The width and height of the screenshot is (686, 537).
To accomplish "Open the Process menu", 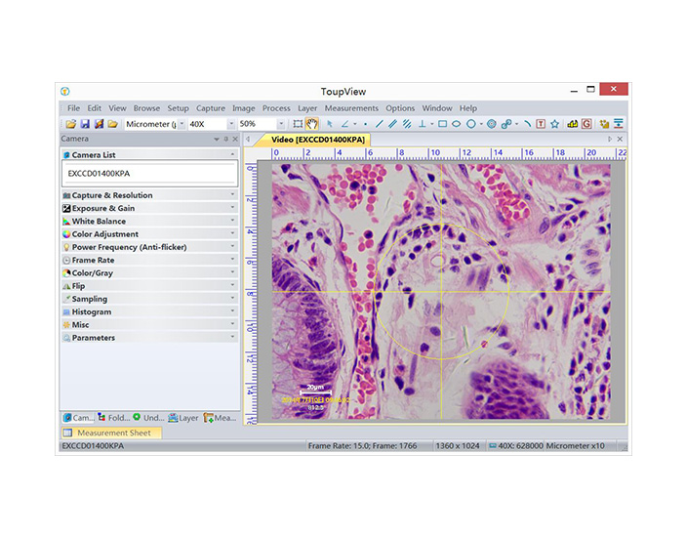I will pyautogui.click(x=276, y=108).
